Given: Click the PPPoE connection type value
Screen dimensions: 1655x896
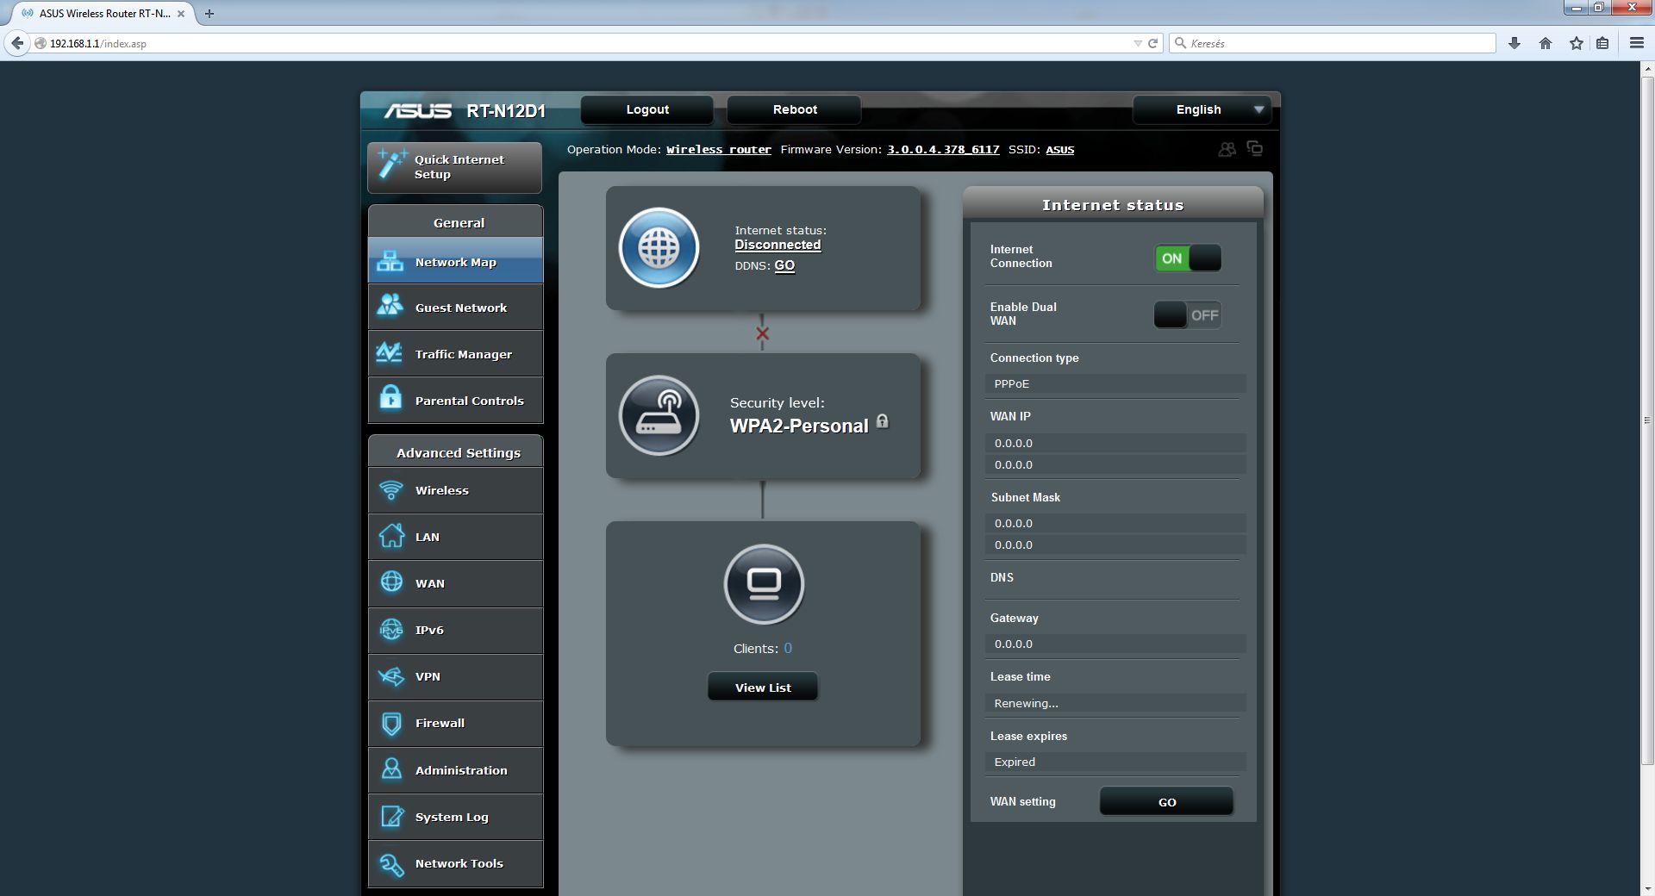Looking at the screenshot, I should pyautogui.click(x=1115, y=383).
